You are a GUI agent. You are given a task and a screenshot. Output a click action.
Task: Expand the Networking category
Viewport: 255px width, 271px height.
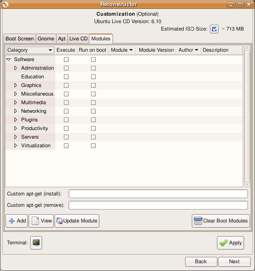pos(16,111)
